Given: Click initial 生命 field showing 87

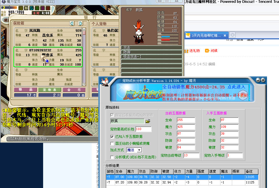Looking at the screenshot, I should (x=229, y=120).
